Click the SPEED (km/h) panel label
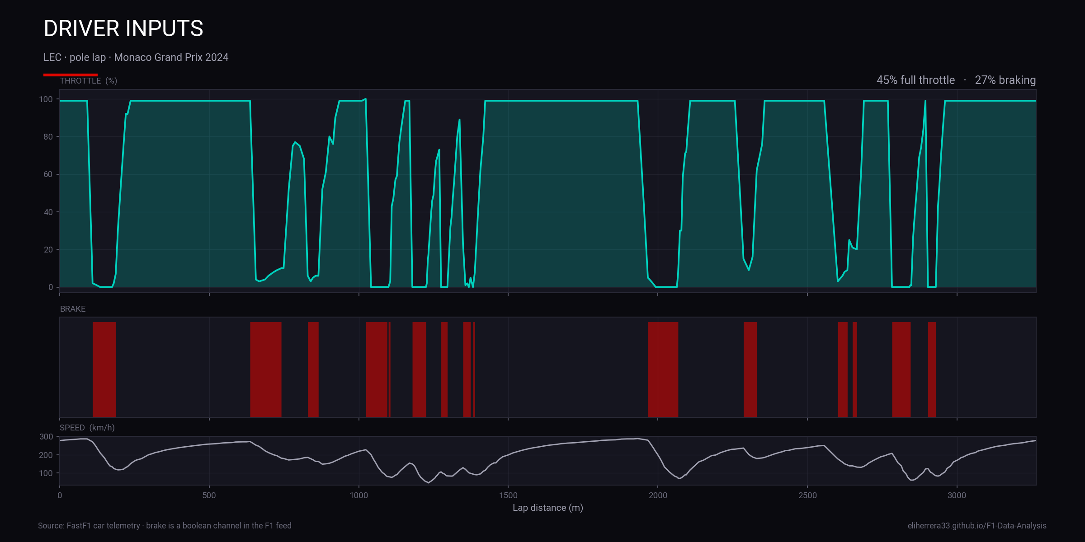Screen dimensions: 1085x542 [87, 428]
